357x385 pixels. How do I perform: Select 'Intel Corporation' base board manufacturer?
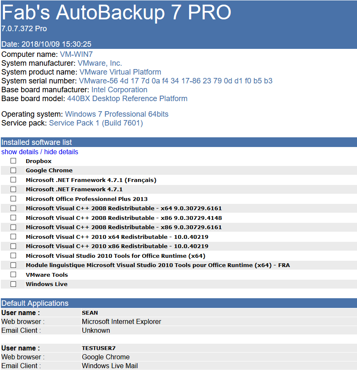[x=119, y=90]
